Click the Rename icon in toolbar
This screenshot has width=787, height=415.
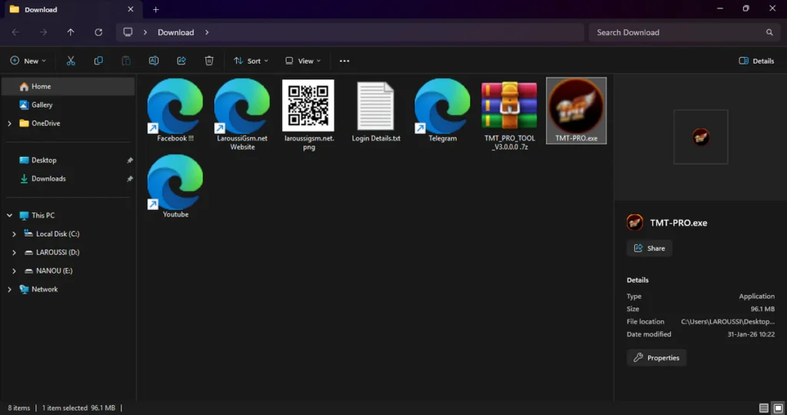pos(154,61)
